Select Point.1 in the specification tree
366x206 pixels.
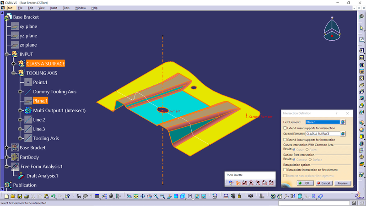tap(40, 82)
